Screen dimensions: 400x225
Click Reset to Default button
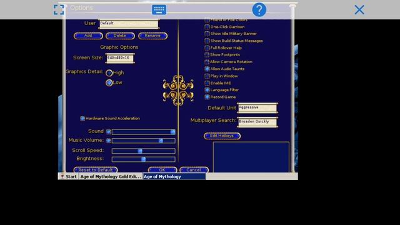pos(96,170)
